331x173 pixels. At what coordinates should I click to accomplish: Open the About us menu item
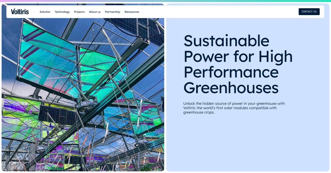coord(95,12)
